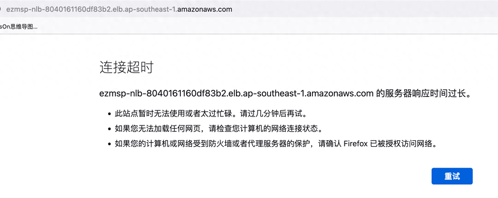Click blank address bar area right of URL
The width and height of the screenshot is (498, 198).
pyautogui.click(x=365, y=9)
